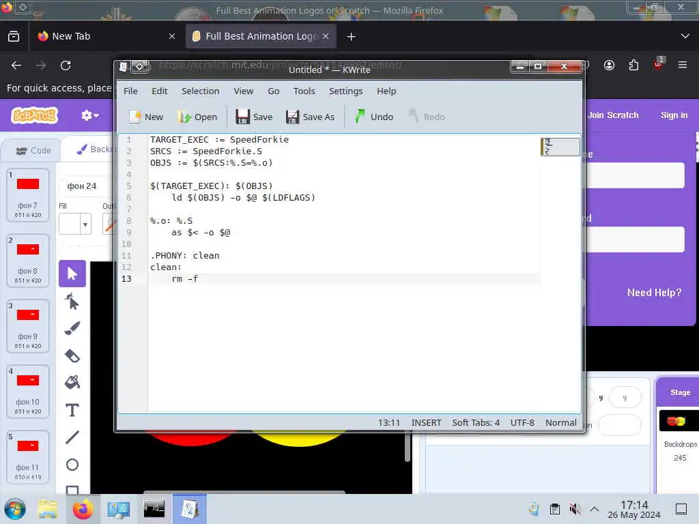
Task: Click the KWrite document minimap
Action: pos(560,147)
